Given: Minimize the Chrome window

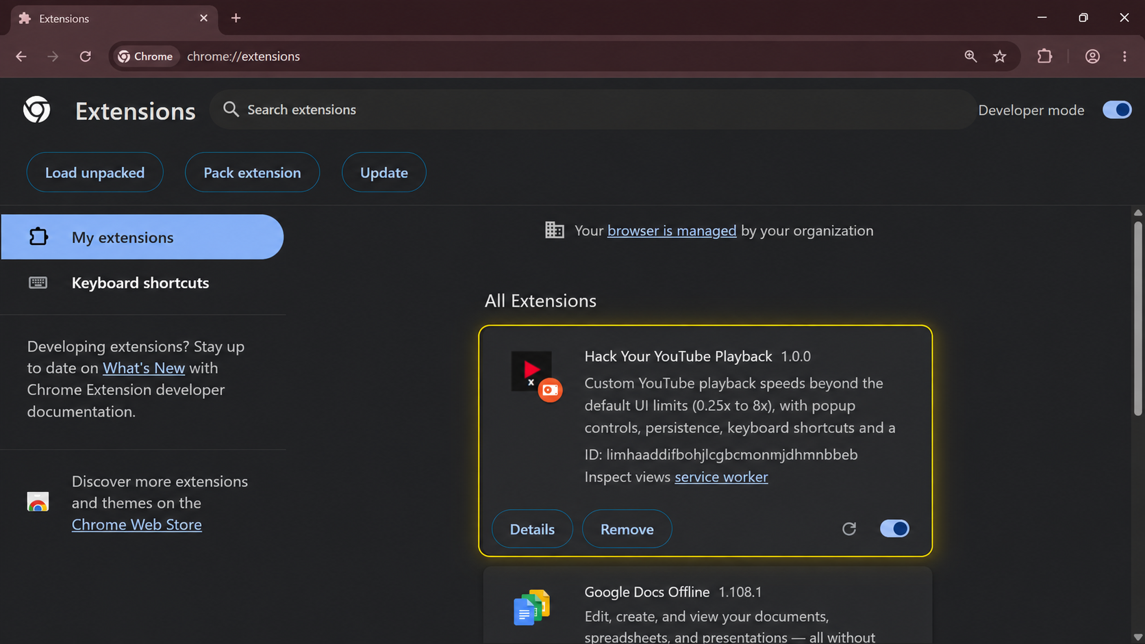Looking at the screenshot, I should pos(1042,18).
